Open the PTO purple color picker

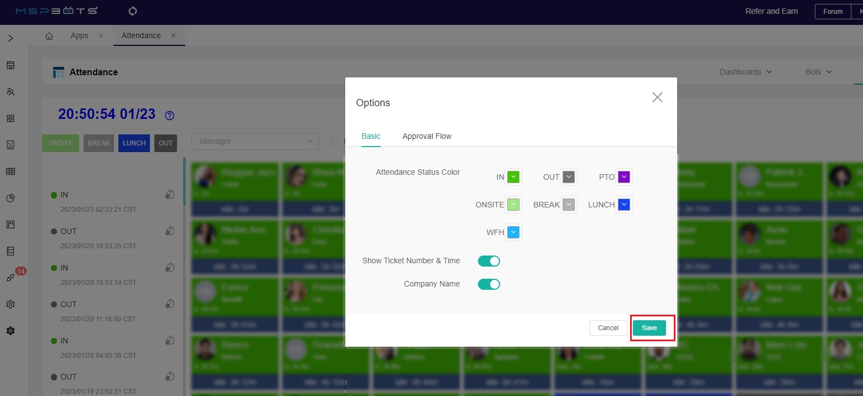[624, 177]
